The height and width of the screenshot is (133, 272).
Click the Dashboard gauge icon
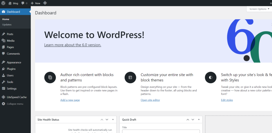[3, 12]
